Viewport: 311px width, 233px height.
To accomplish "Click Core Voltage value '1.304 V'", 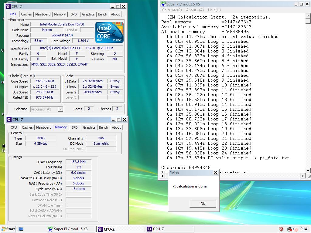I will pyautogui.click(x=83, y=41).
